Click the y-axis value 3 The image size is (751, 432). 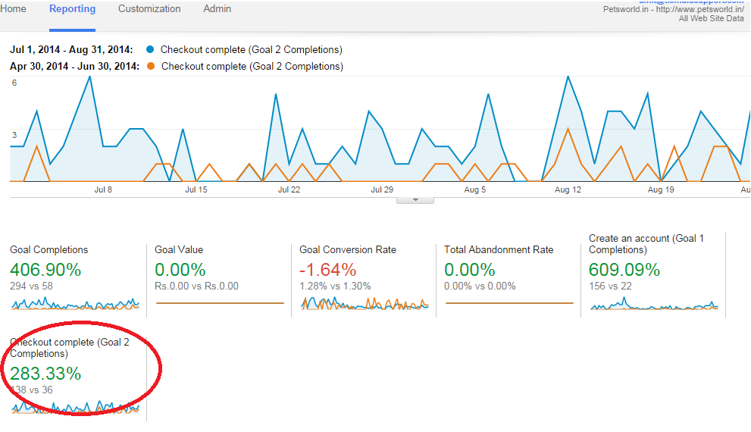14,135
